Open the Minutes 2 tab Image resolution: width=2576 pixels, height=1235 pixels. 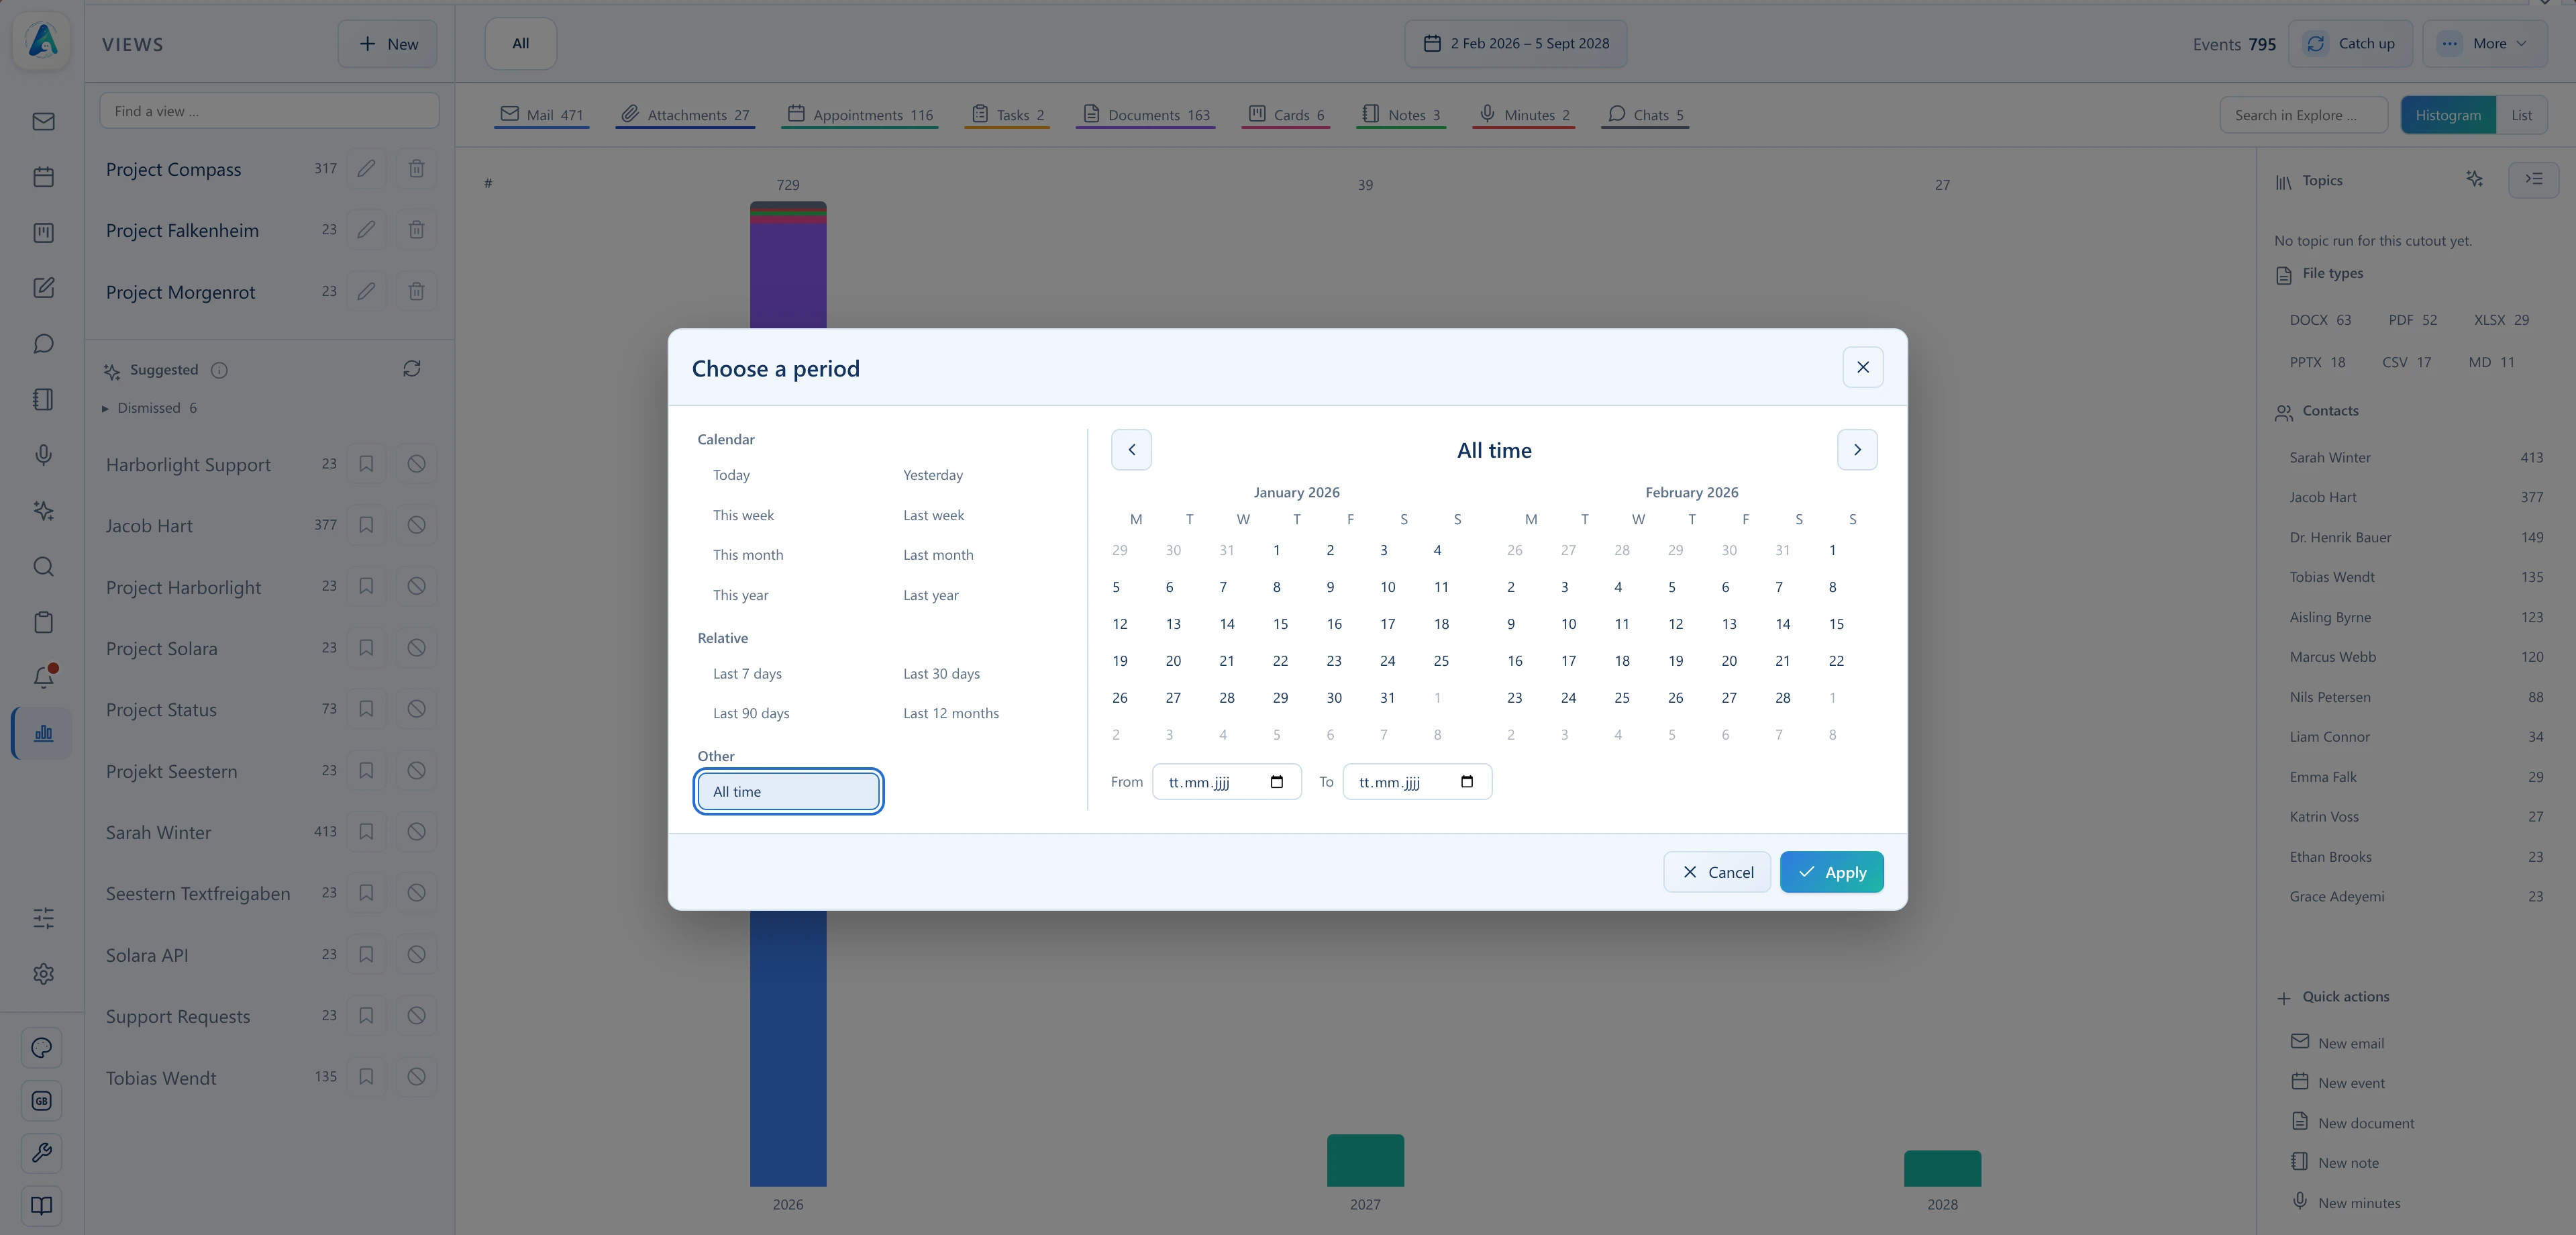[1524, 115]
